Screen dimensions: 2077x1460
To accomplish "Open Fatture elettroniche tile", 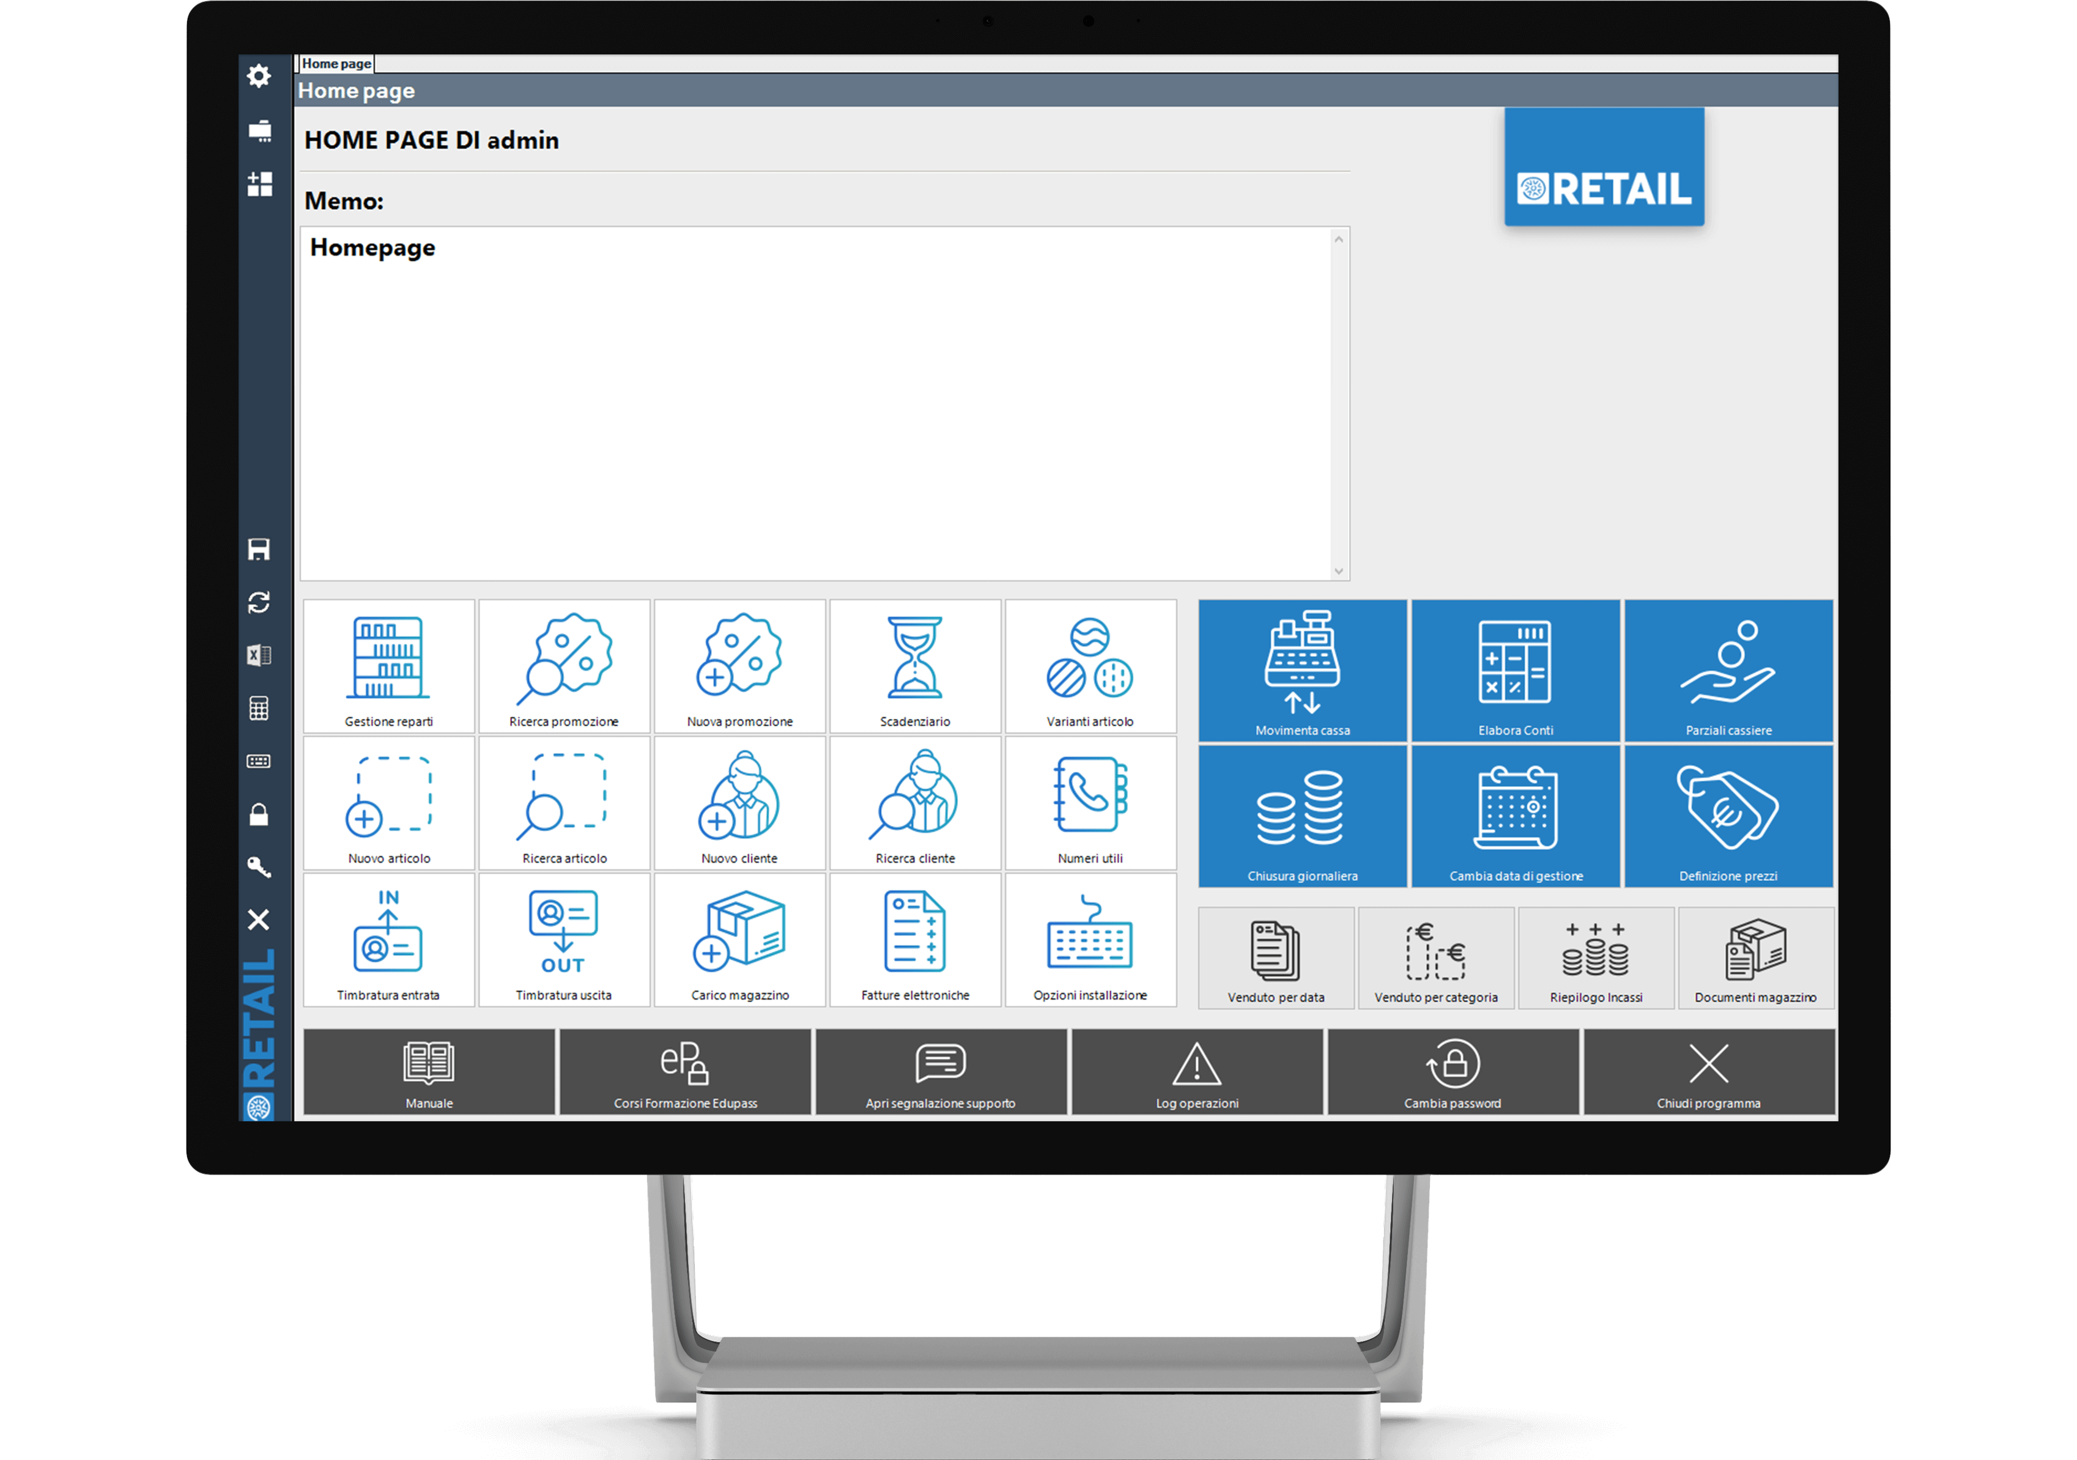I will tap(914, 940).
